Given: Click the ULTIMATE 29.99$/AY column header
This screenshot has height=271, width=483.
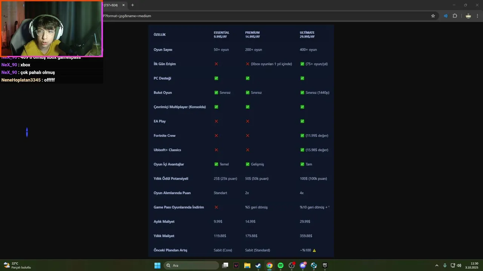Looking at the screenshot, I should [307, 35].
